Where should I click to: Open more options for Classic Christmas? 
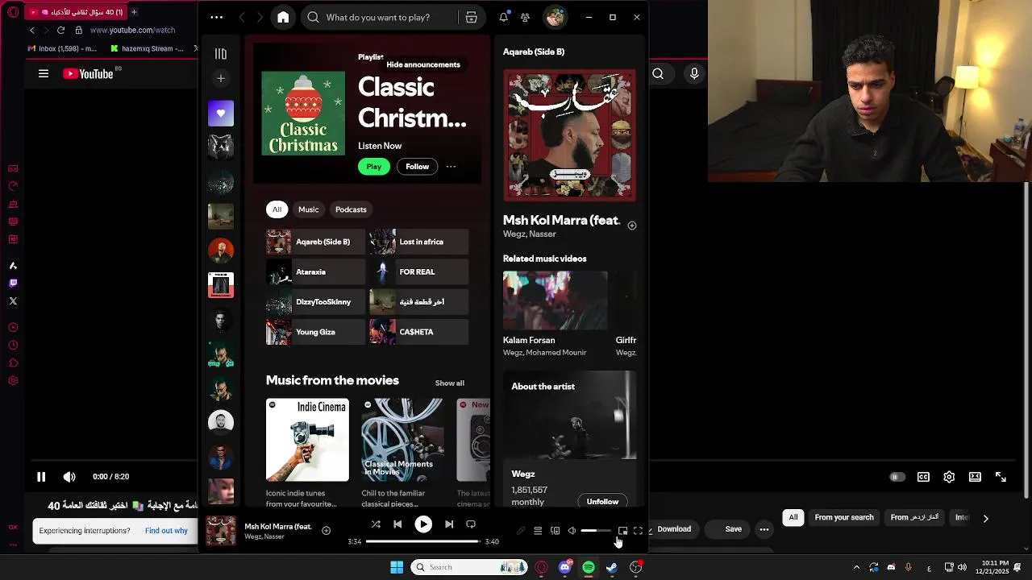[x=451, y=167]
